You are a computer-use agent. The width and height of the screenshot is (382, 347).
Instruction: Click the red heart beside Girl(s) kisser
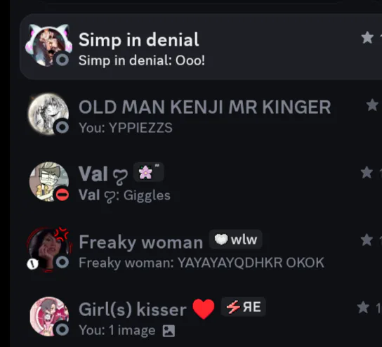(204, 309)
